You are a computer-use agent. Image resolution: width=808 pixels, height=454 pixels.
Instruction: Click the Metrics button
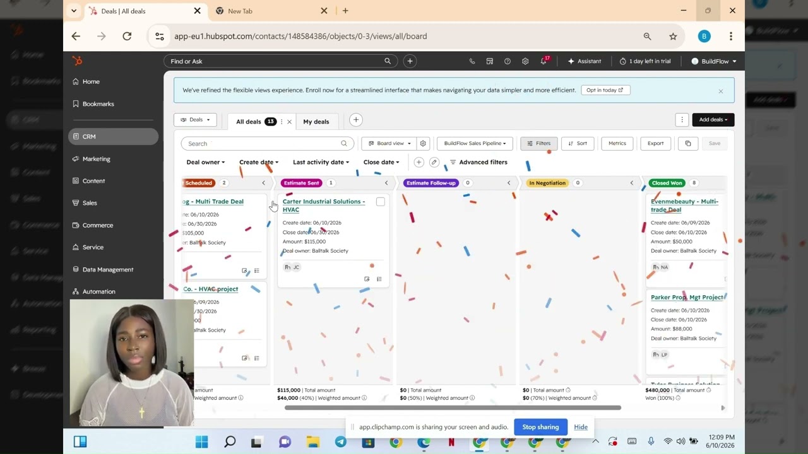(617, 143)
